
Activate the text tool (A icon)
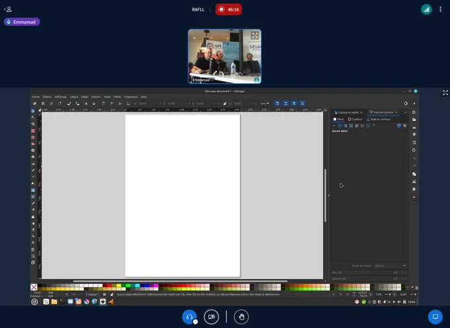click(33, 183)
